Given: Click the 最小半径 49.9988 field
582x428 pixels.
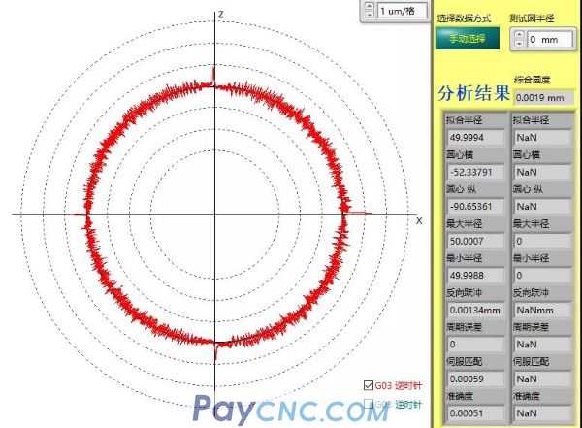Looking at the screenshot, I should coord(469,274).
